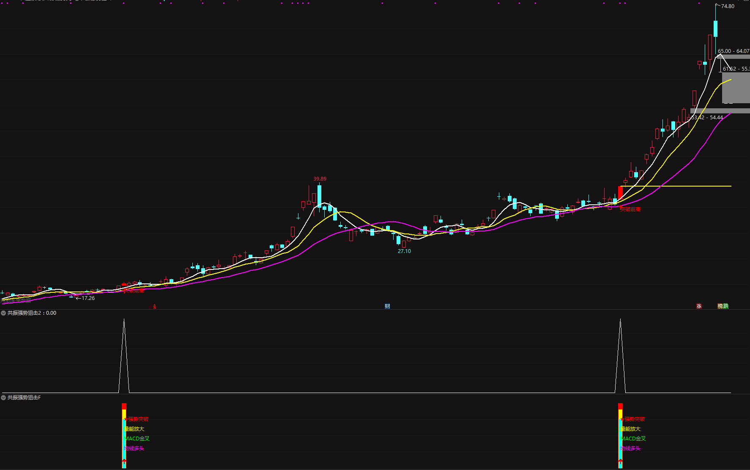Click the gray 65.00 - 64.07 price band
Screen dimensions: 750x470
coord(733,57)
